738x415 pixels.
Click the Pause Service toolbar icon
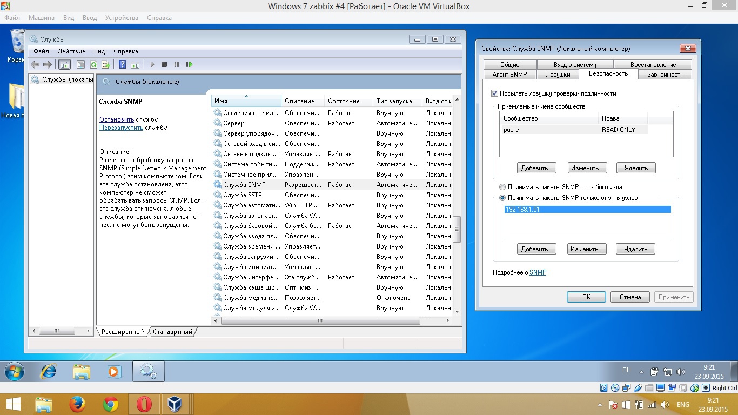click(177, 64)
